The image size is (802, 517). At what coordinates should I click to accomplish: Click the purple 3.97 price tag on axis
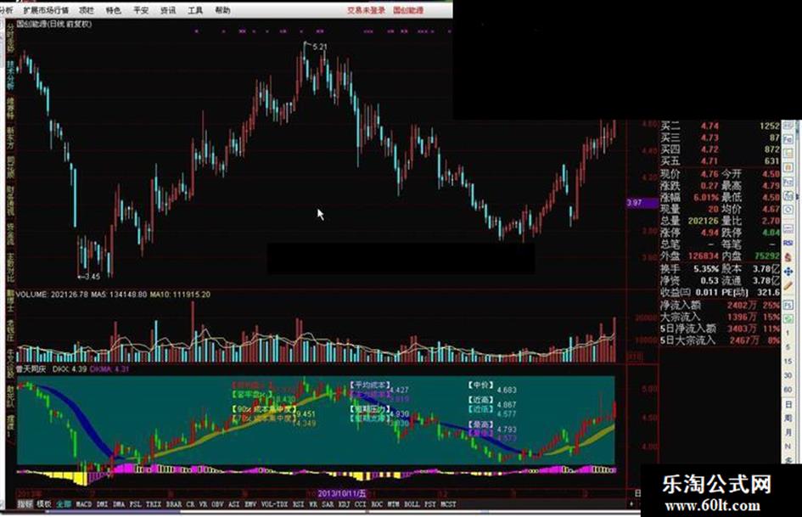(x=642, y=203)
